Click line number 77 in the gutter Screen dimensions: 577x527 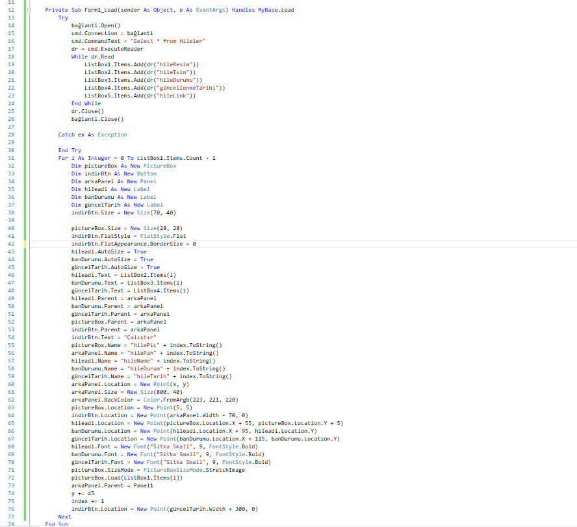coord(11,517)
